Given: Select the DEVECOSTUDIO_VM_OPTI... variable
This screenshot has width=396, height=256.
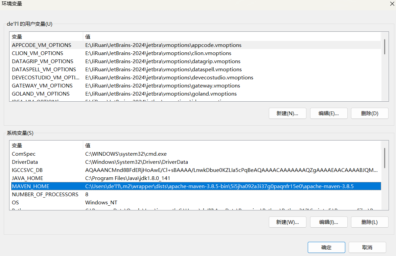Looking at the screenshot, I should click(45, 77).
